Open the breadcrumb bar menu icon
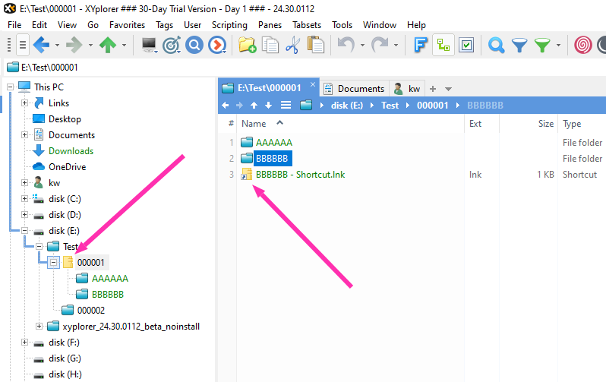The image size is (606, 382). point(286,105)
